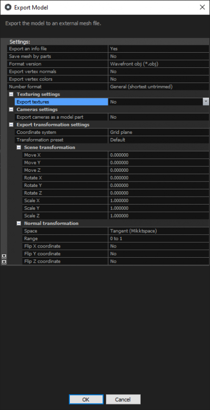This screenshot has width=210, height=410.
Task: Open the Export textures dropdown arrow
Action: coord(206,102)
